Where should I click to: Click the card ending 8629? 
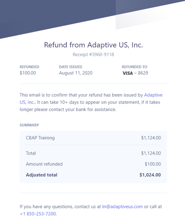[143, 73]
